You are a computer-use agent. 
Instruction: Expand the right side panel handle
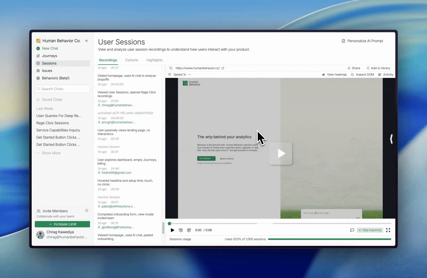pyautogui.click(x=391, y=139)
